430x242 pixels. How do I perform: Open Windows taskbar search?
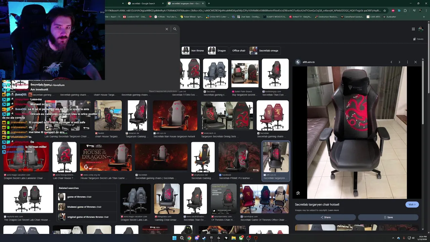[x=182, y=238]
